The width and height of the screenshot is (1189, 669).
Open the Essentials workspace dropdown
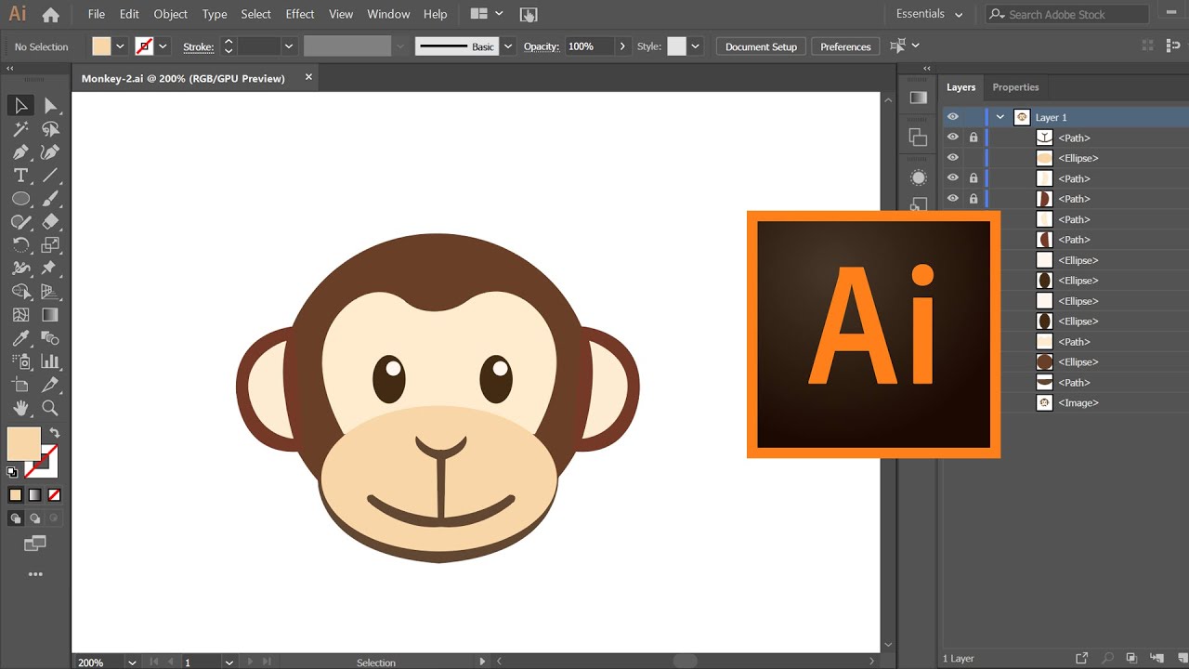coord(929,14)
